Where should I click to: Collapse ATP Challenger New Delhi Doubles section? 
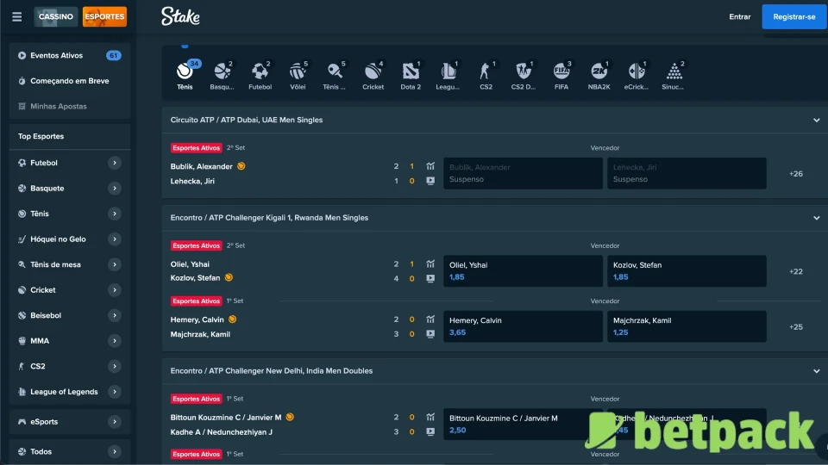coord(816,371)
